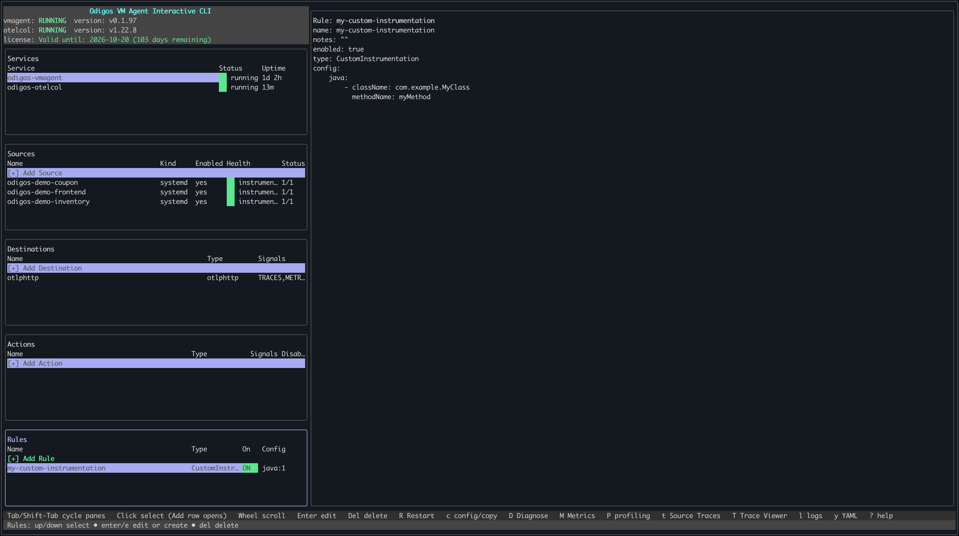
Task: Click the 'type: CustomInstrumentation' detail line
Action: [366, 59]
